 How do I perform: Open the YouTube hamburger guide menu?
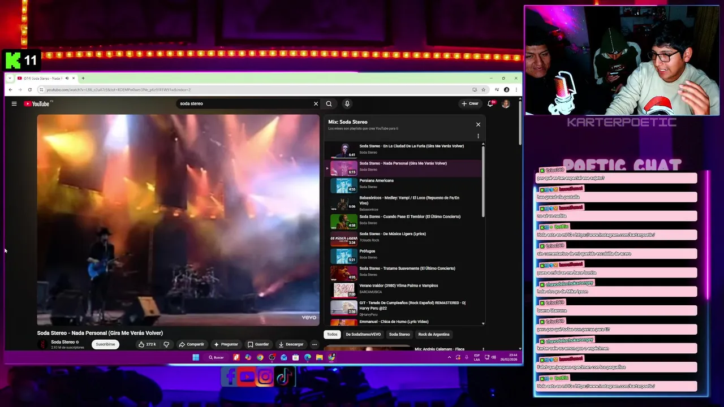[14, 103]
